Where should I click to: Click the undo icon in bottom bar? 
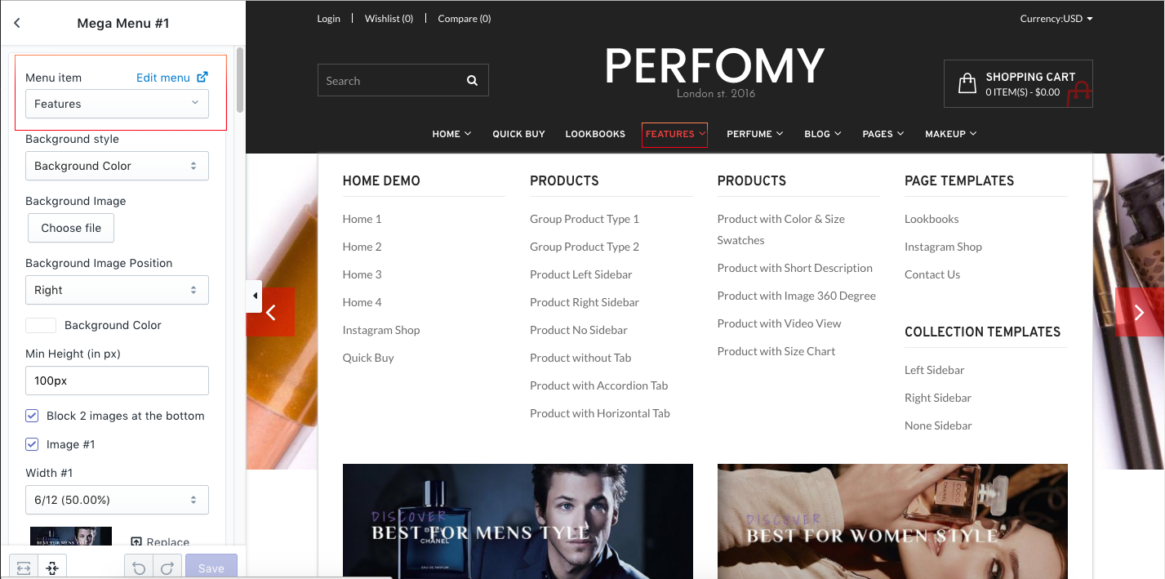[139, 568]
